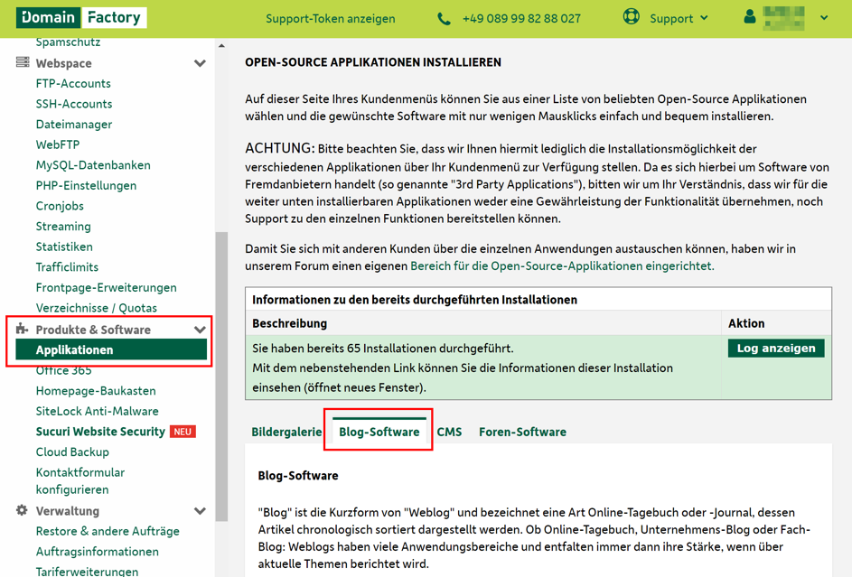Open SSH-Accounts in the sidebar

coord(74,104)
